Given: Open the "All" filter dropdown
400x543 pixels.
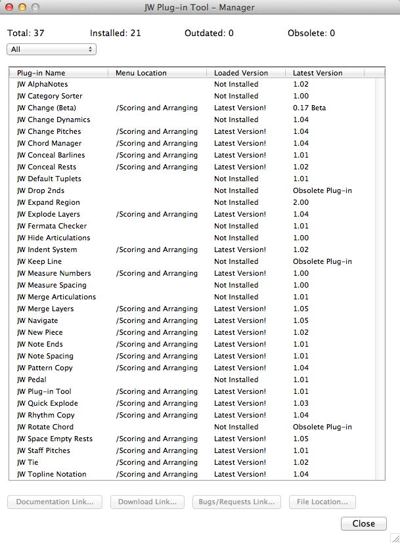Looking at the screenshot, I should [x=51, y=49].
